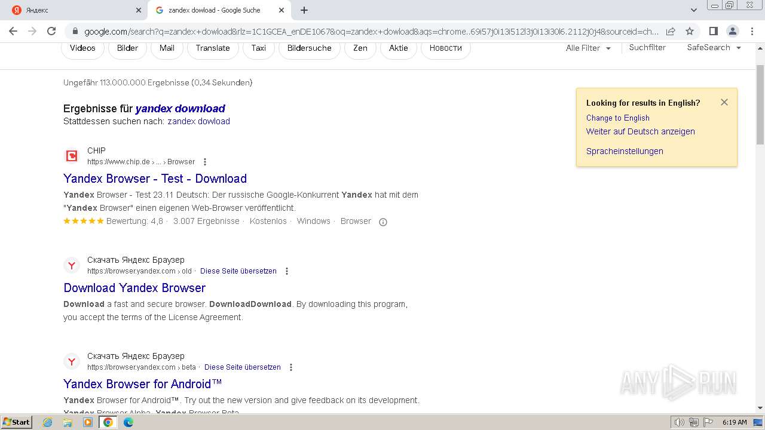Select the Mail filter chip
The width and height of the screenshot is (765, 430).
pos(167,48)
